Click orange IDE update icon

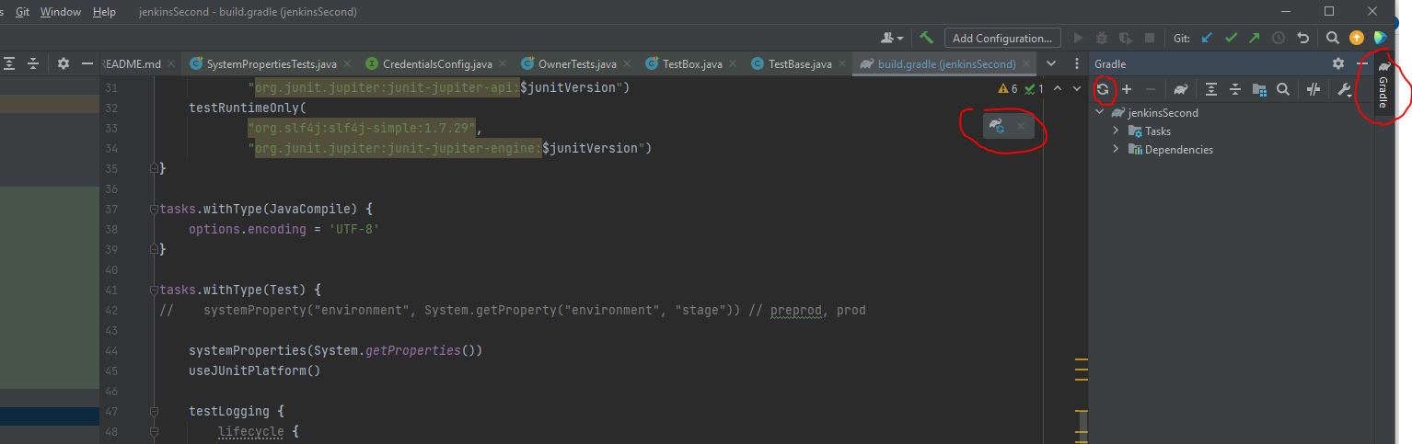point(1356,38)
